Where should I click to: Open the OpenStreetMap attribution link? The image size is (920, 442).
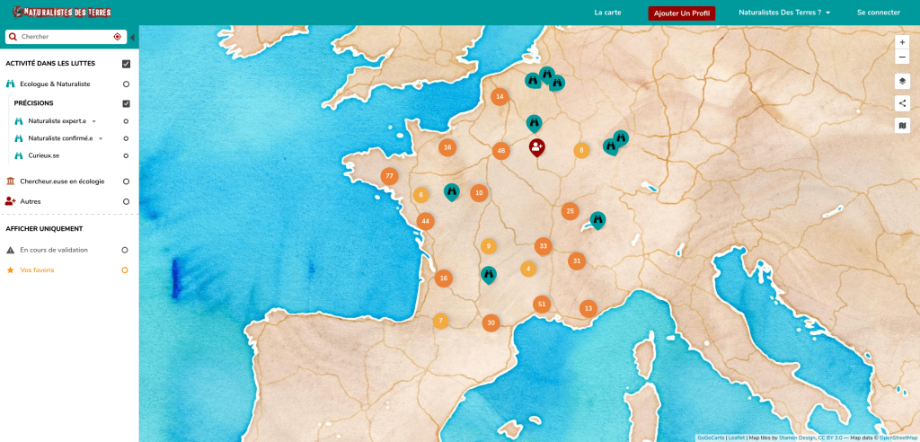point(898,438)
